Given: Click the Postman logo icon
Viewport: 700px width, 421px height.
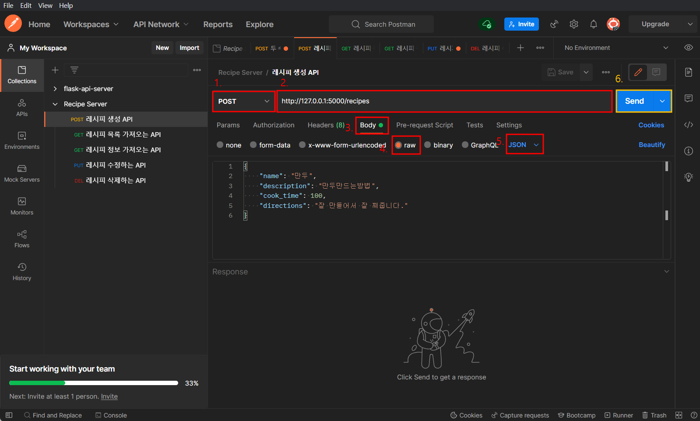Looking at the screenshot, I should [x=13, y=23].
